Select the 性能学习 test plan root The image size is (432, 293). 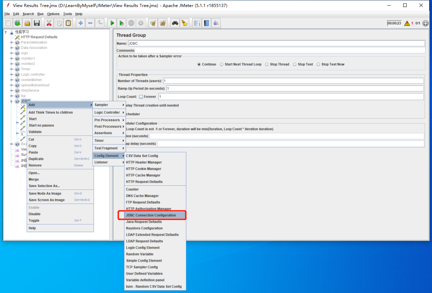tap(22, 32)
